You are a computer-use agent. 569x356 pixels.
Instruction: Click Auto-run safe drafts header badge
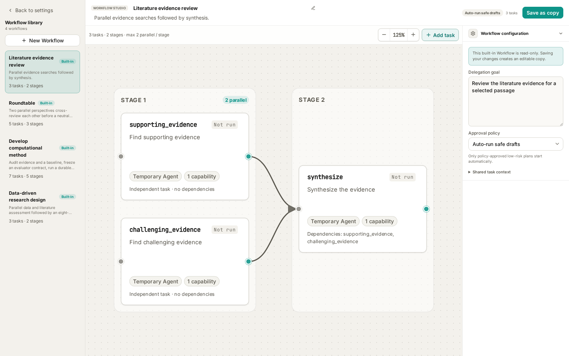482,13
